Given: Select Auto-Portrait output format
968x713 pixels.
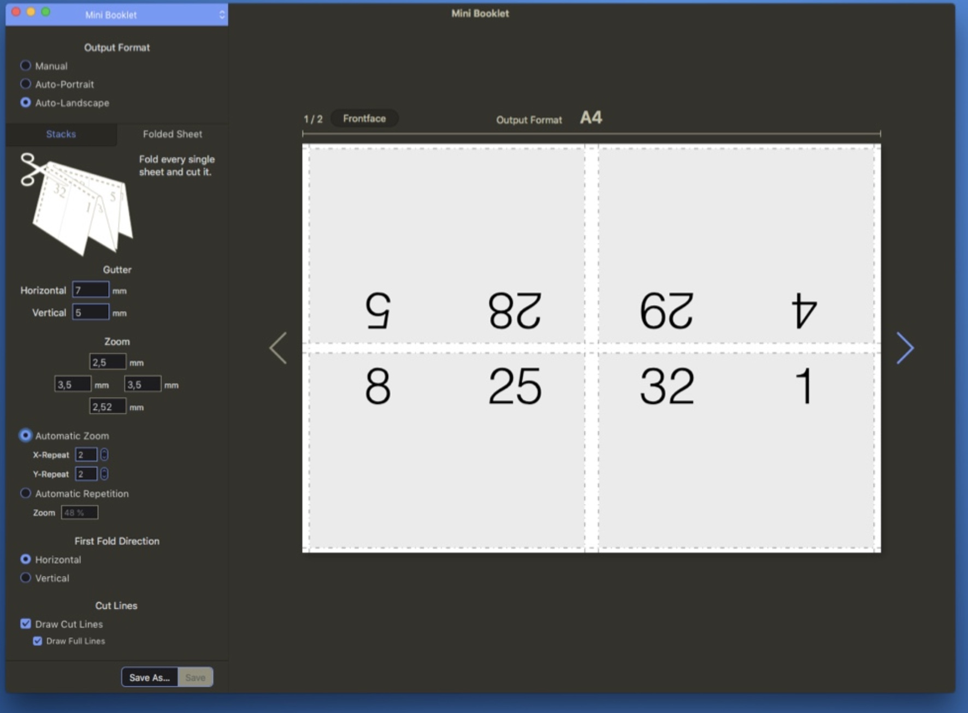Looking at the screenshot, I should (x=26, y=84).
